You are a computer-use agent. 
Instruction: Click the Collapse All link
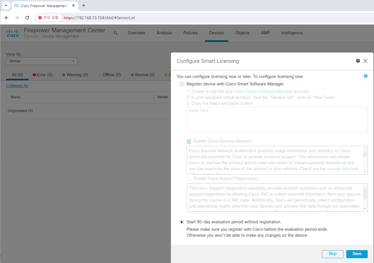pyautogui.click(x=17, y=86)
